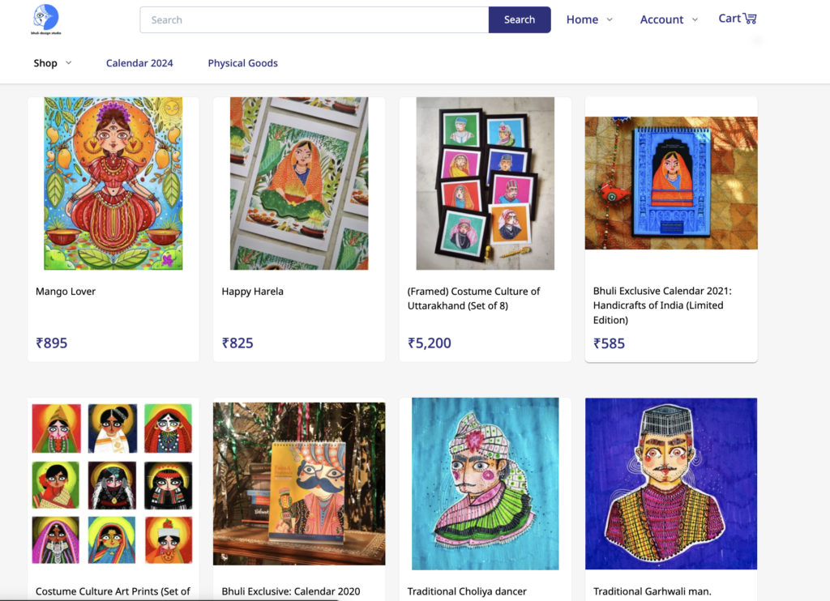This screenshot has width=830, height=601.
Task: Open the Calendar 2020 product photo
Action: point(299,484)
